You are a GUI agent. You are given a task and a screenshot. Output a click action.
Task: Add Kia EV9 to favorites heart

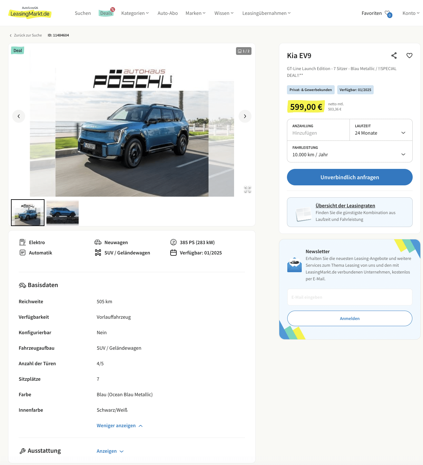(409, 56)
